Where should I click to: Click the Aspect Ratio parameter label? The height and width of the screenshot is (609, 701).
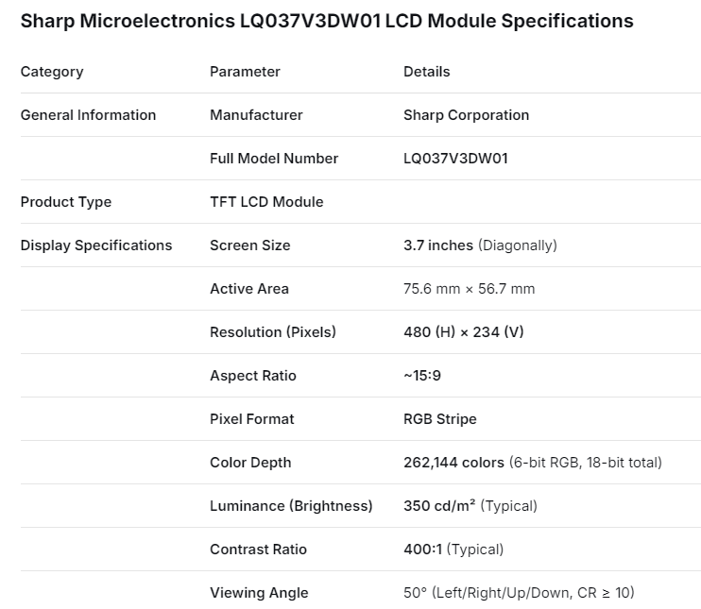coord(253,376)
